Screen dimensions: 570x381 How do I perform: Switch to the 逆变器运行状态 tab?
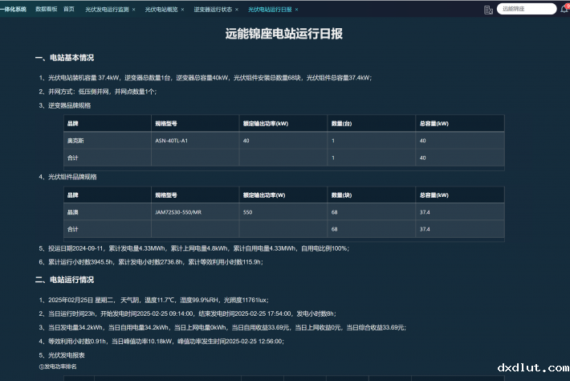pos(213,10)
